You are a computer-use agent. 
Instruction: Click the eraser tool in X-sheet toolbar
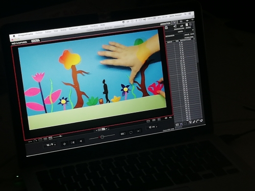pyautogui.click(x=201, y=121)
